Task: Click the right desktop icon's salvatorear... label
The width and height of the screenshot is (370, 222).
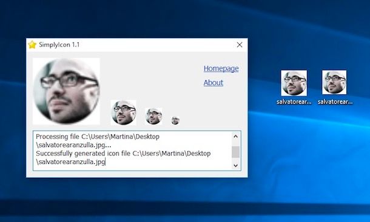Action: [335, 102]
